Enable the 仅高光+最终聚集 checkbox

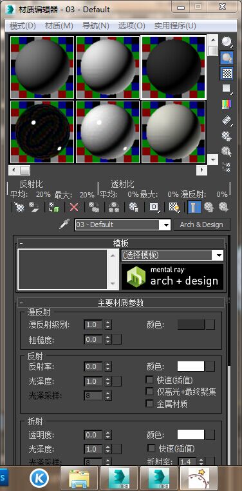(149, 392)
